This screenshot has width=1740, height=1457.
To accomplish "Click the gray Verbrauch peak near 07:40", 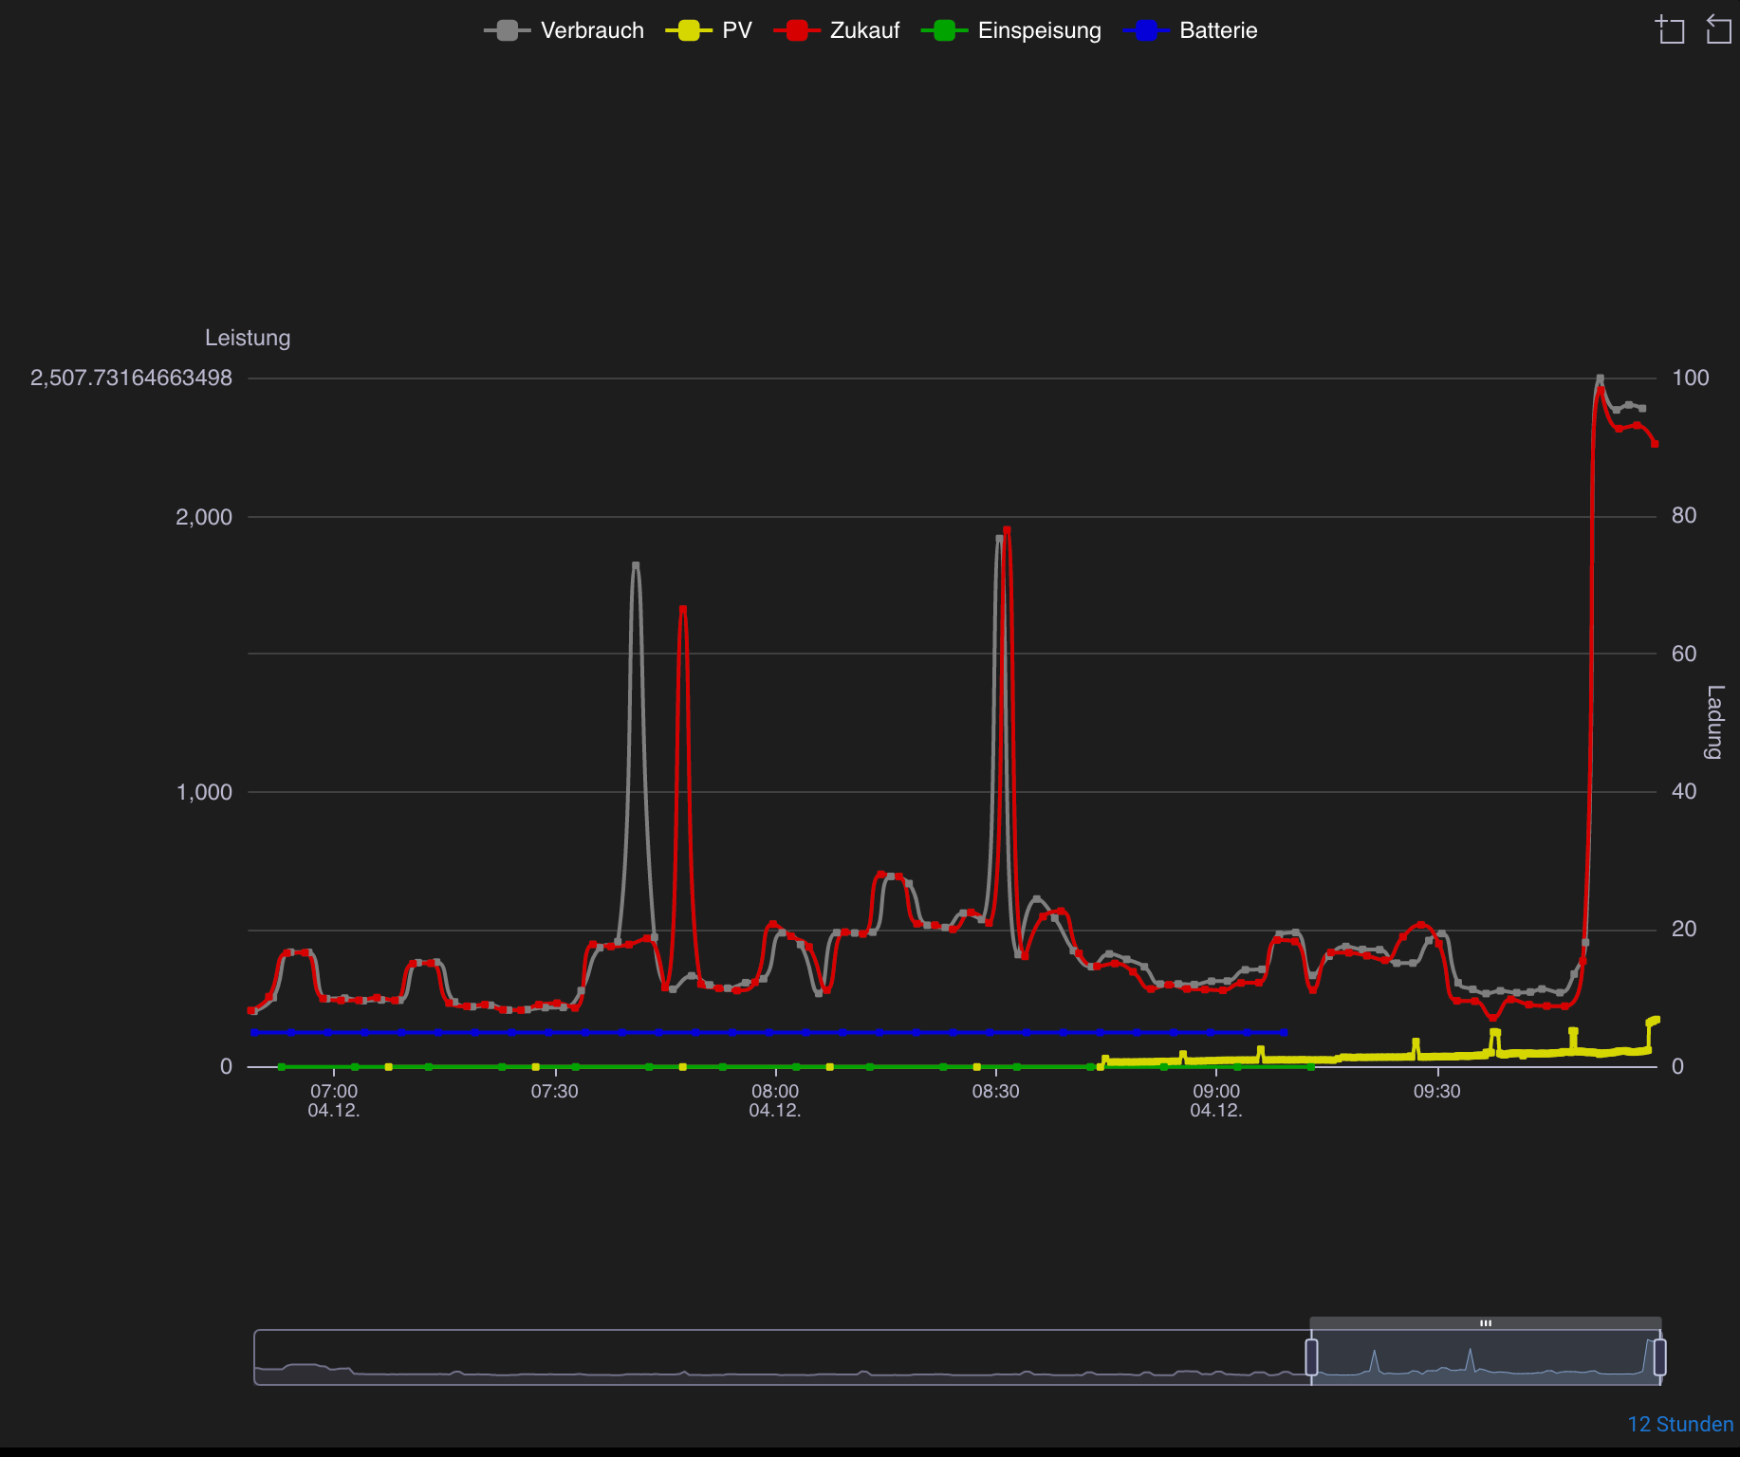I will 636,566.
